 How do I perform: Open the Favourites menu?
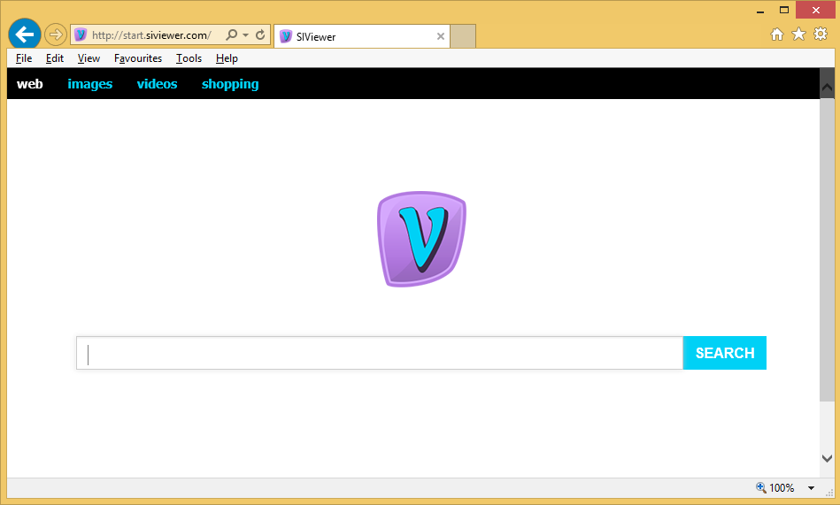click(138, 58)
